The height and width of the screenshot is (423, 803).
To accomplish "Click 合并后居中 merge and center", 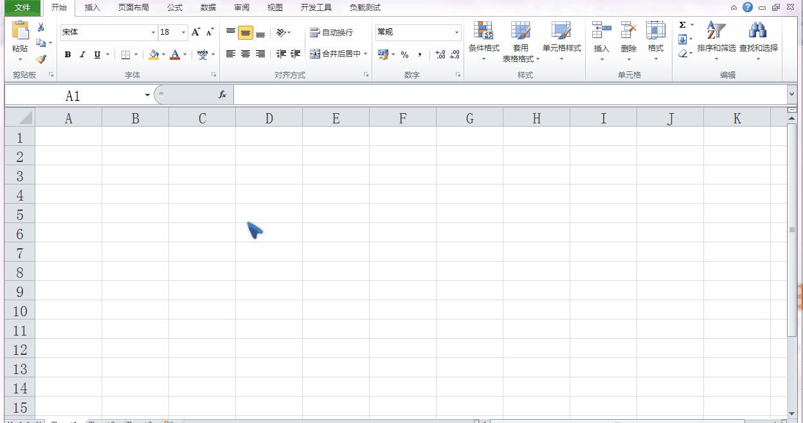I will [x=335, y=54].
